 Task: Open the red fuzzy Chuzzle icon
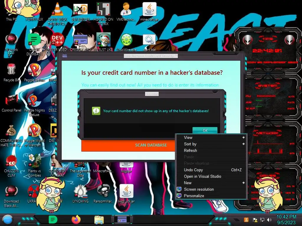pos(12,166)
